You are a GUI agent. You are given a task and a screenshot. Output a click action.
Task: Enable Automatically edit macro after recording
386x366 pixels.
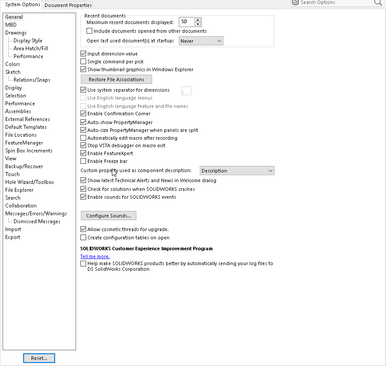83,138
